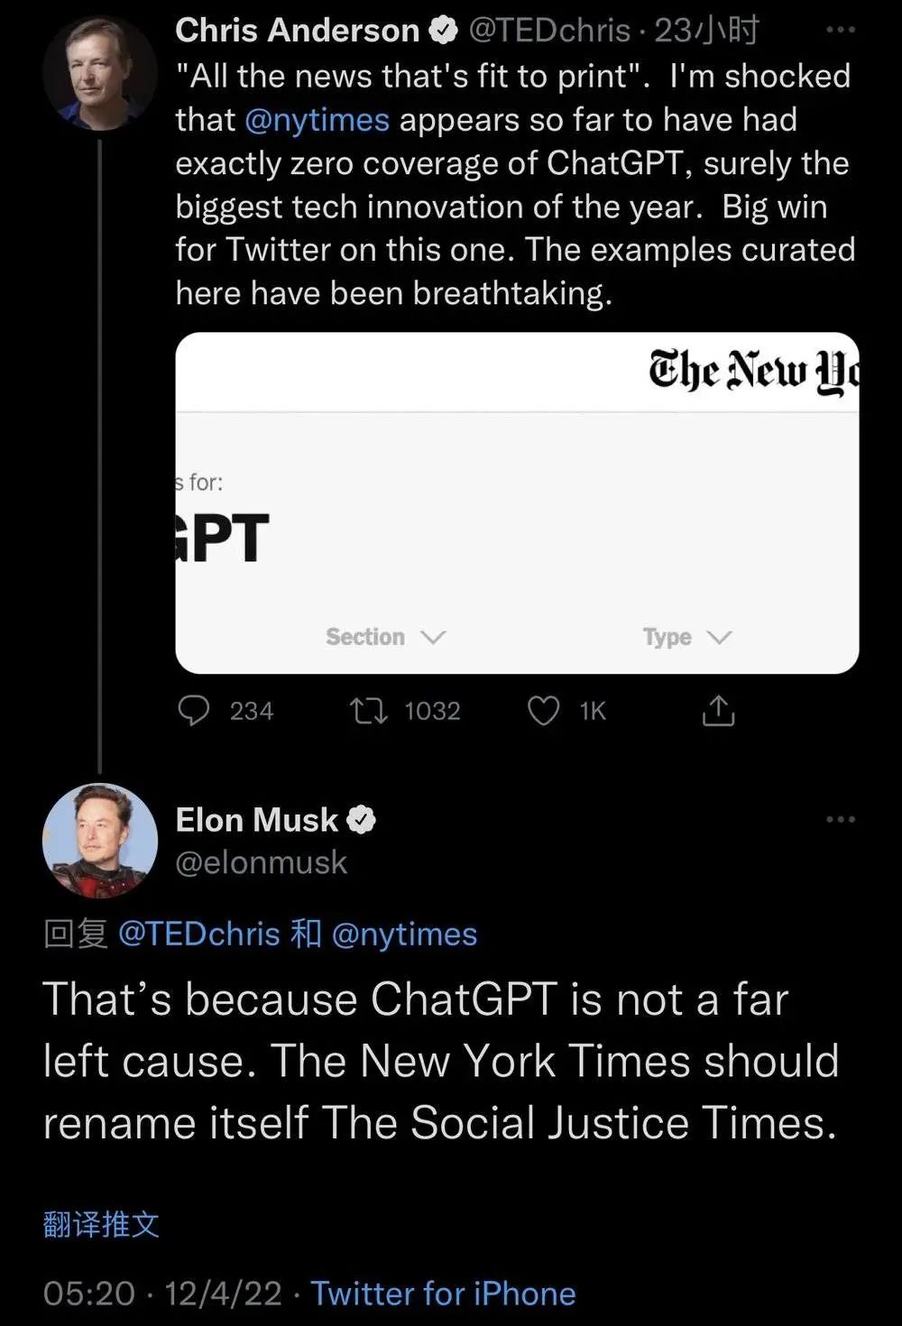Click the @nytimes link in reply line
Viewport: 902px width, 1326px height.
[x=404, y=935]
